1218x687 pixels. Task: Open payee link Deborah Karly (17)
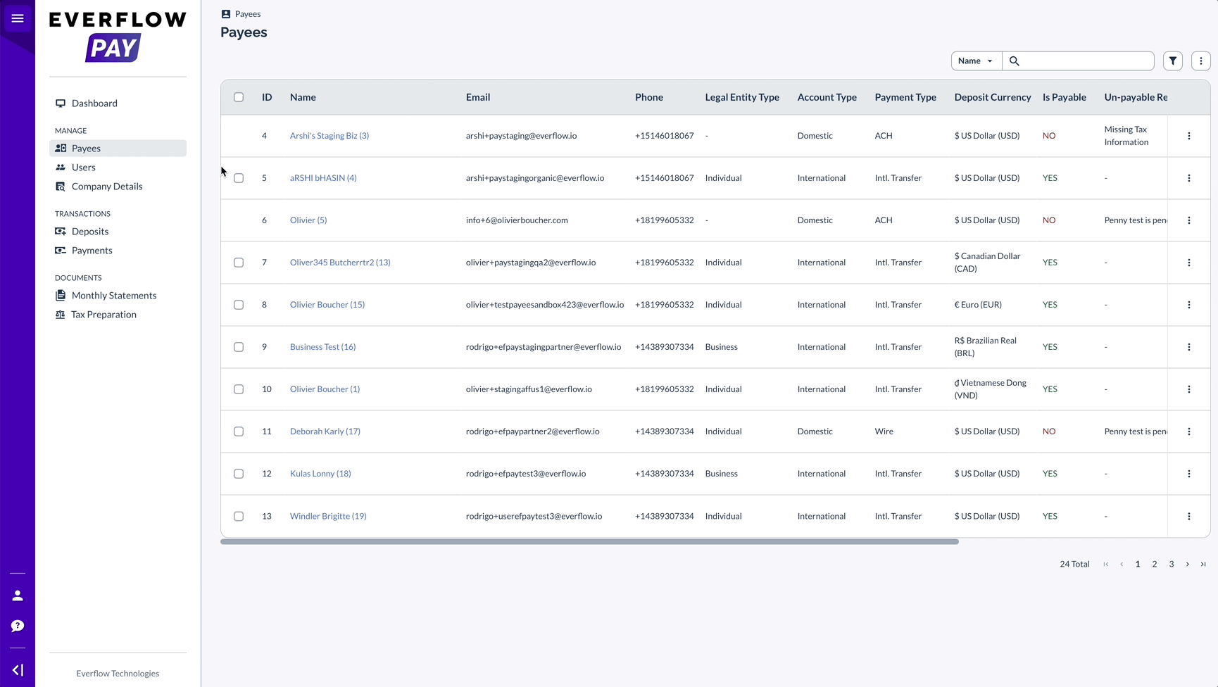[x=325, y=431]
